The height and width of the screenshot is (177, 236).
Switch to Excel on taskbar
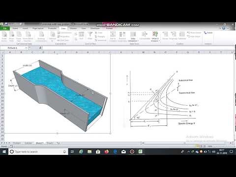coord(141,151)
